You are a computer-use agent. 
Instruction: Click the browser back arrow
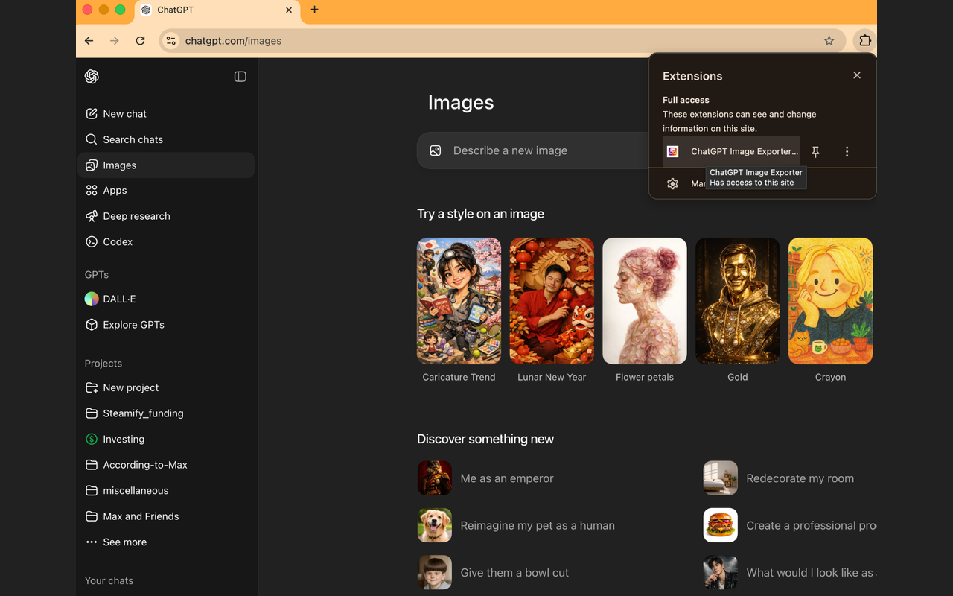89,41
